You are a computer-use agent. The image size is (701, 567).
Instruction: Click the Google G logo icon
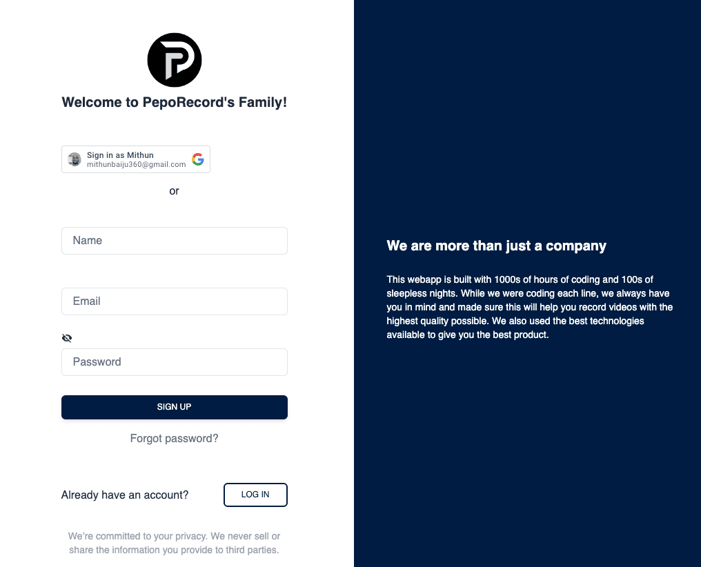pos(198,159)
